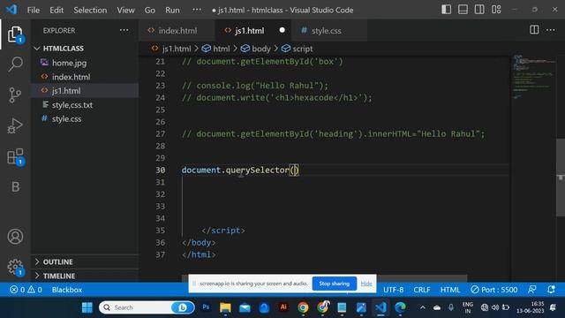Open the Selection menu
The image size is (565, 318).
pyautogui.click(x=90, y=10)
